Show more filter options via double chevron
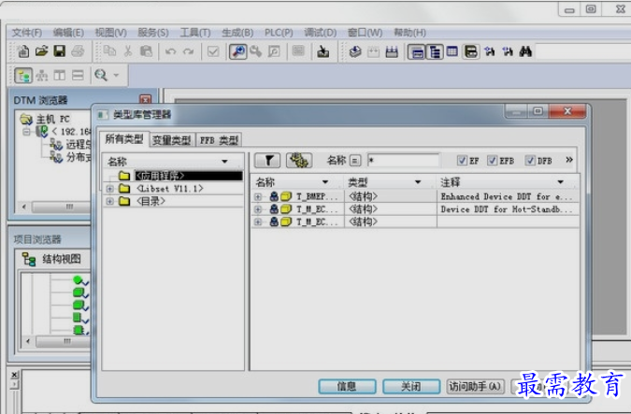Viewport: 631px width, 414px height. click(x=569, y=160)
